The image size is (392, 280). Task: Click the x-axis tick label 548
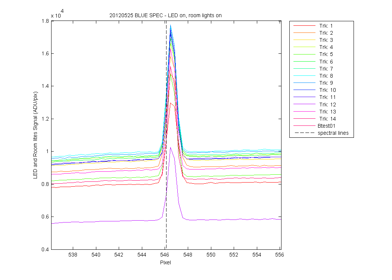pos(188,255)
